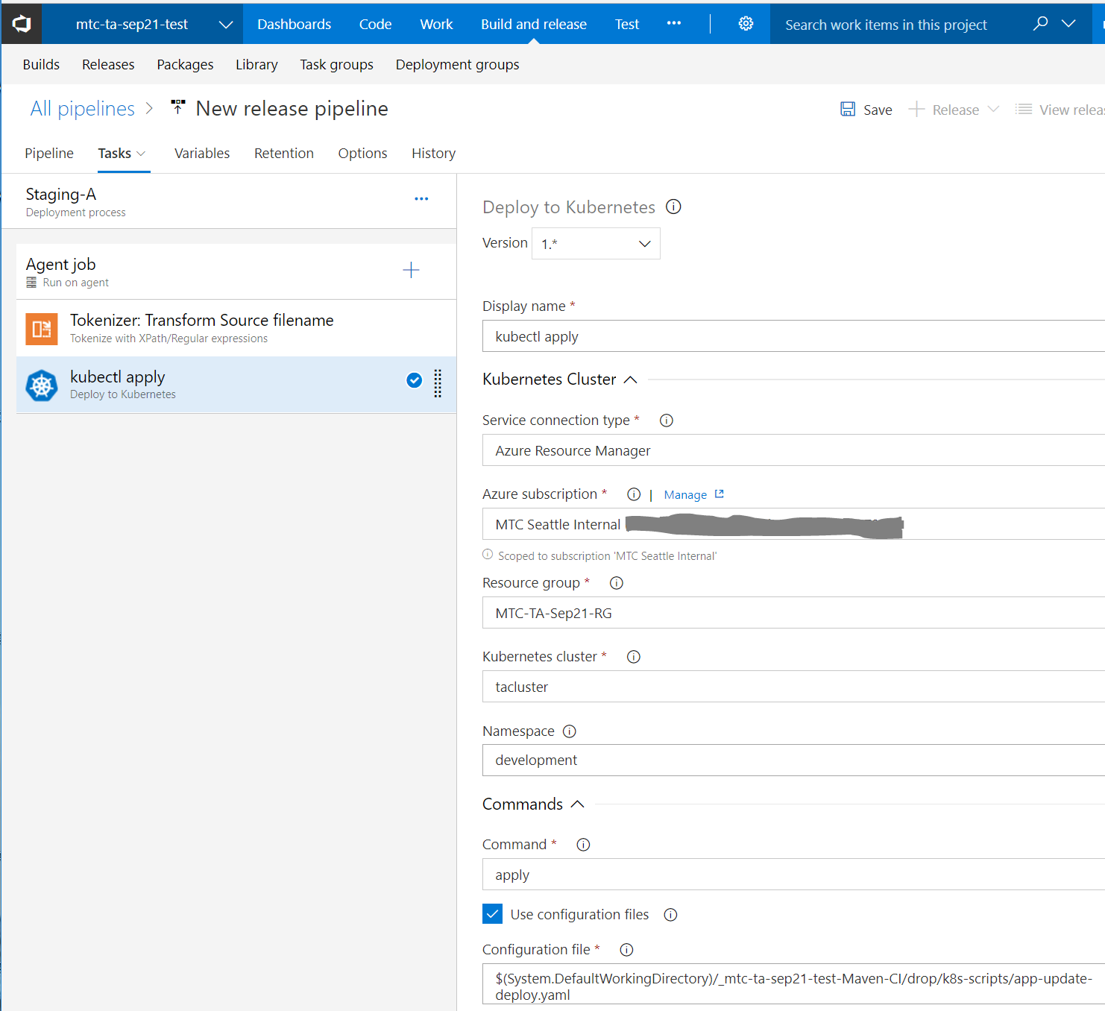Click the Save floppy disk icon
1105x1011 pixels.
[x=848, y=110]
